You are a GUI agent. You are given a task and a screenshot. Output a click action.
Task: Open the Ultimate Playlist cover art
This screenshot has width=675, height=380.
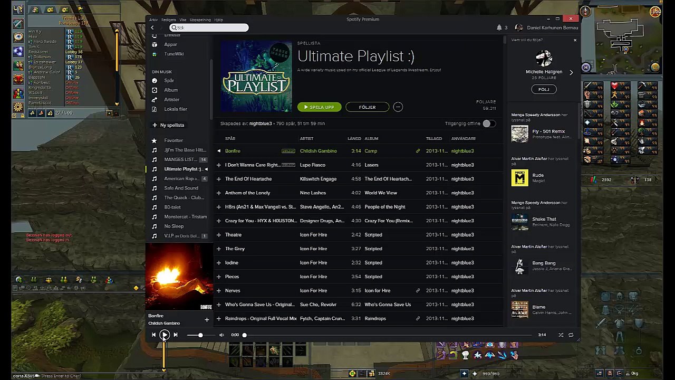pos(256,77)
